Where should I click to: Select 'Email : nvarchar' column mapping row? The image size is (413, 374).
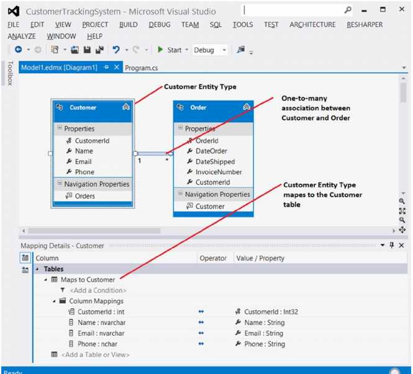101,333
